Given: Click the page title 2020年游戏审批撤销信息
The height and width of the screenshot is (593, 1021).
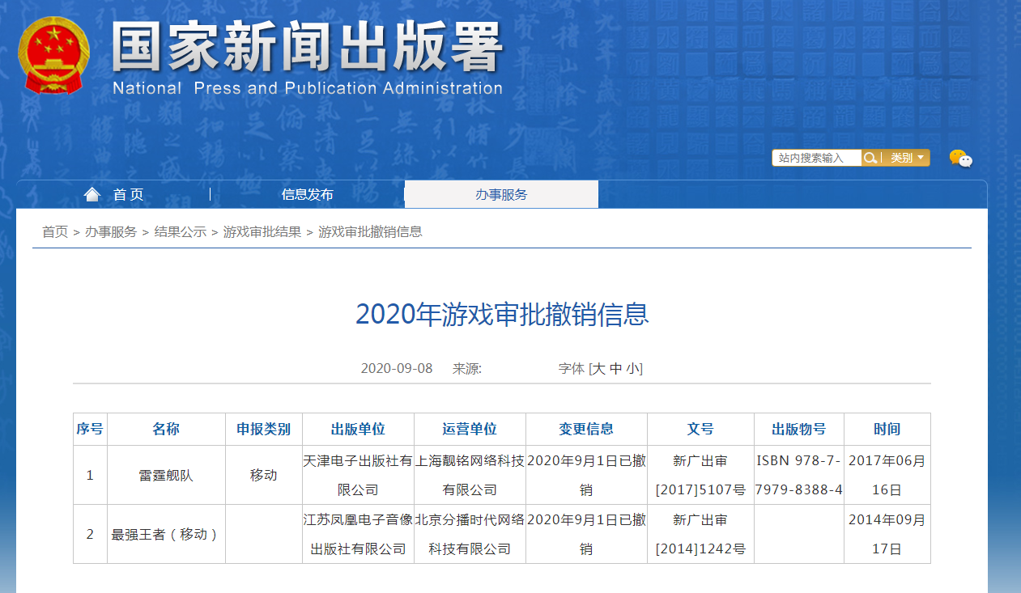Looking at the screenshot, I should tap(502, 314).
